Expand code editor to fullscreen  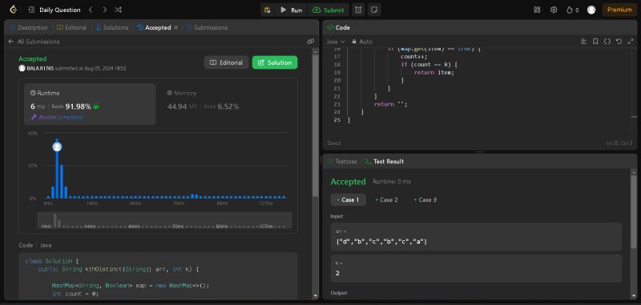click(630, 42)
